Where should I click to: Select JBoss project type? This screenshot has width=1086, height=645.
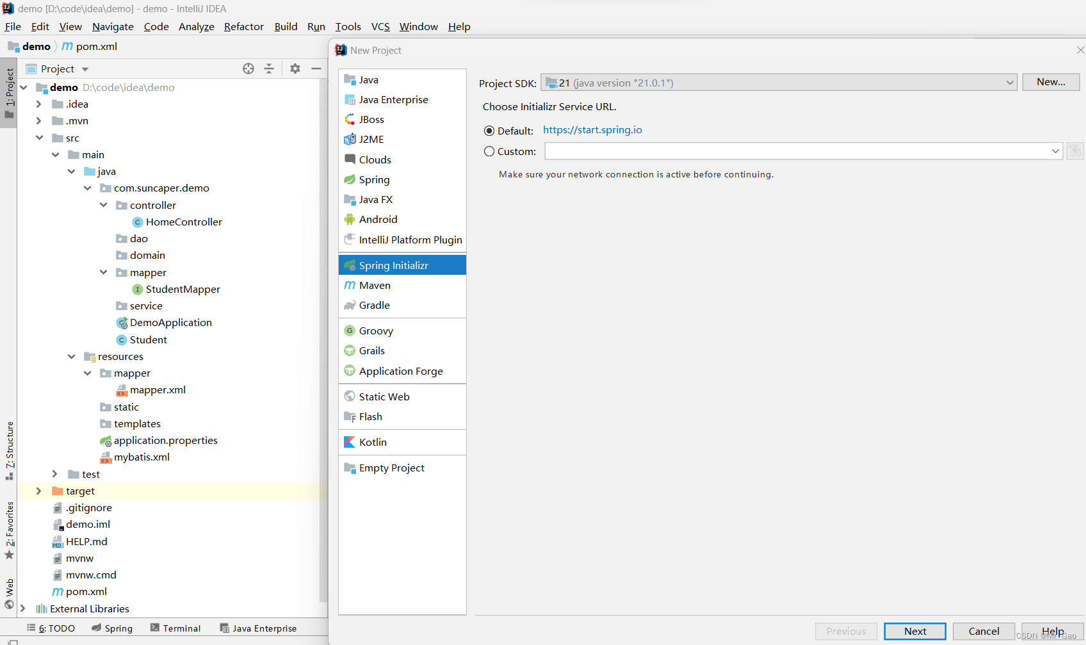tap(402, 119)
